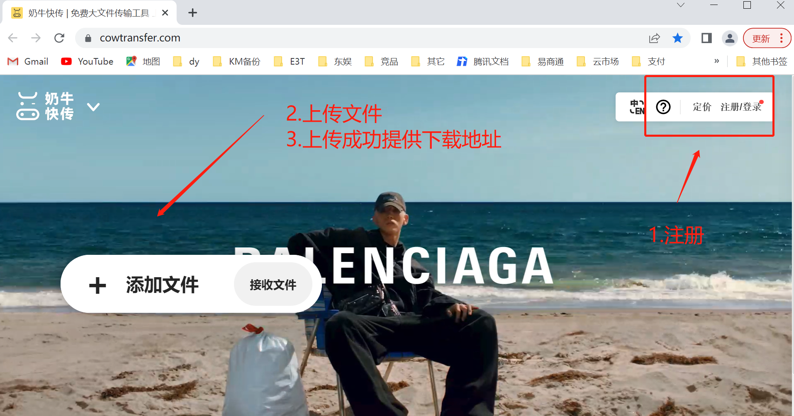This screenshot has height=416, width=794.
Task: Open the 易商通 bookmark folder
Action: (543, 61)
